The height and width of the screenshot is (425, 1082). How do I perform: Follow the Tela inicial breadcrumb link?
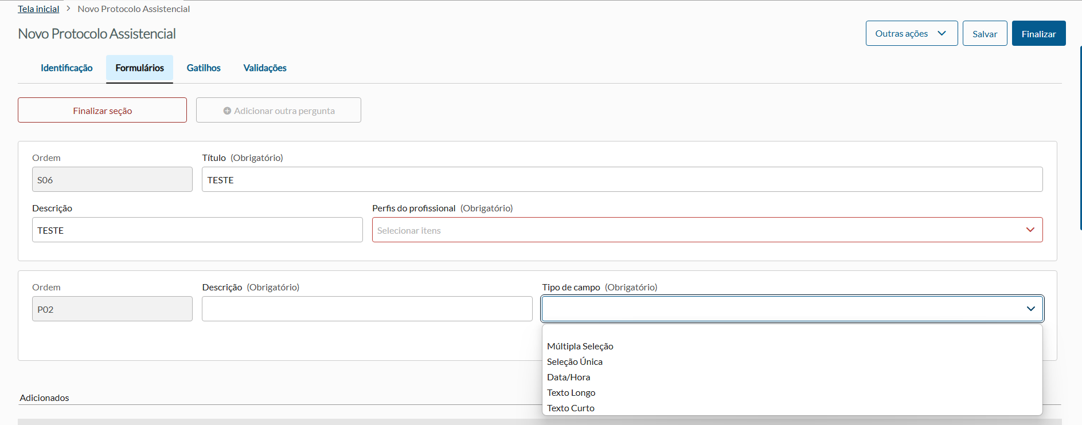coord(38,9)
